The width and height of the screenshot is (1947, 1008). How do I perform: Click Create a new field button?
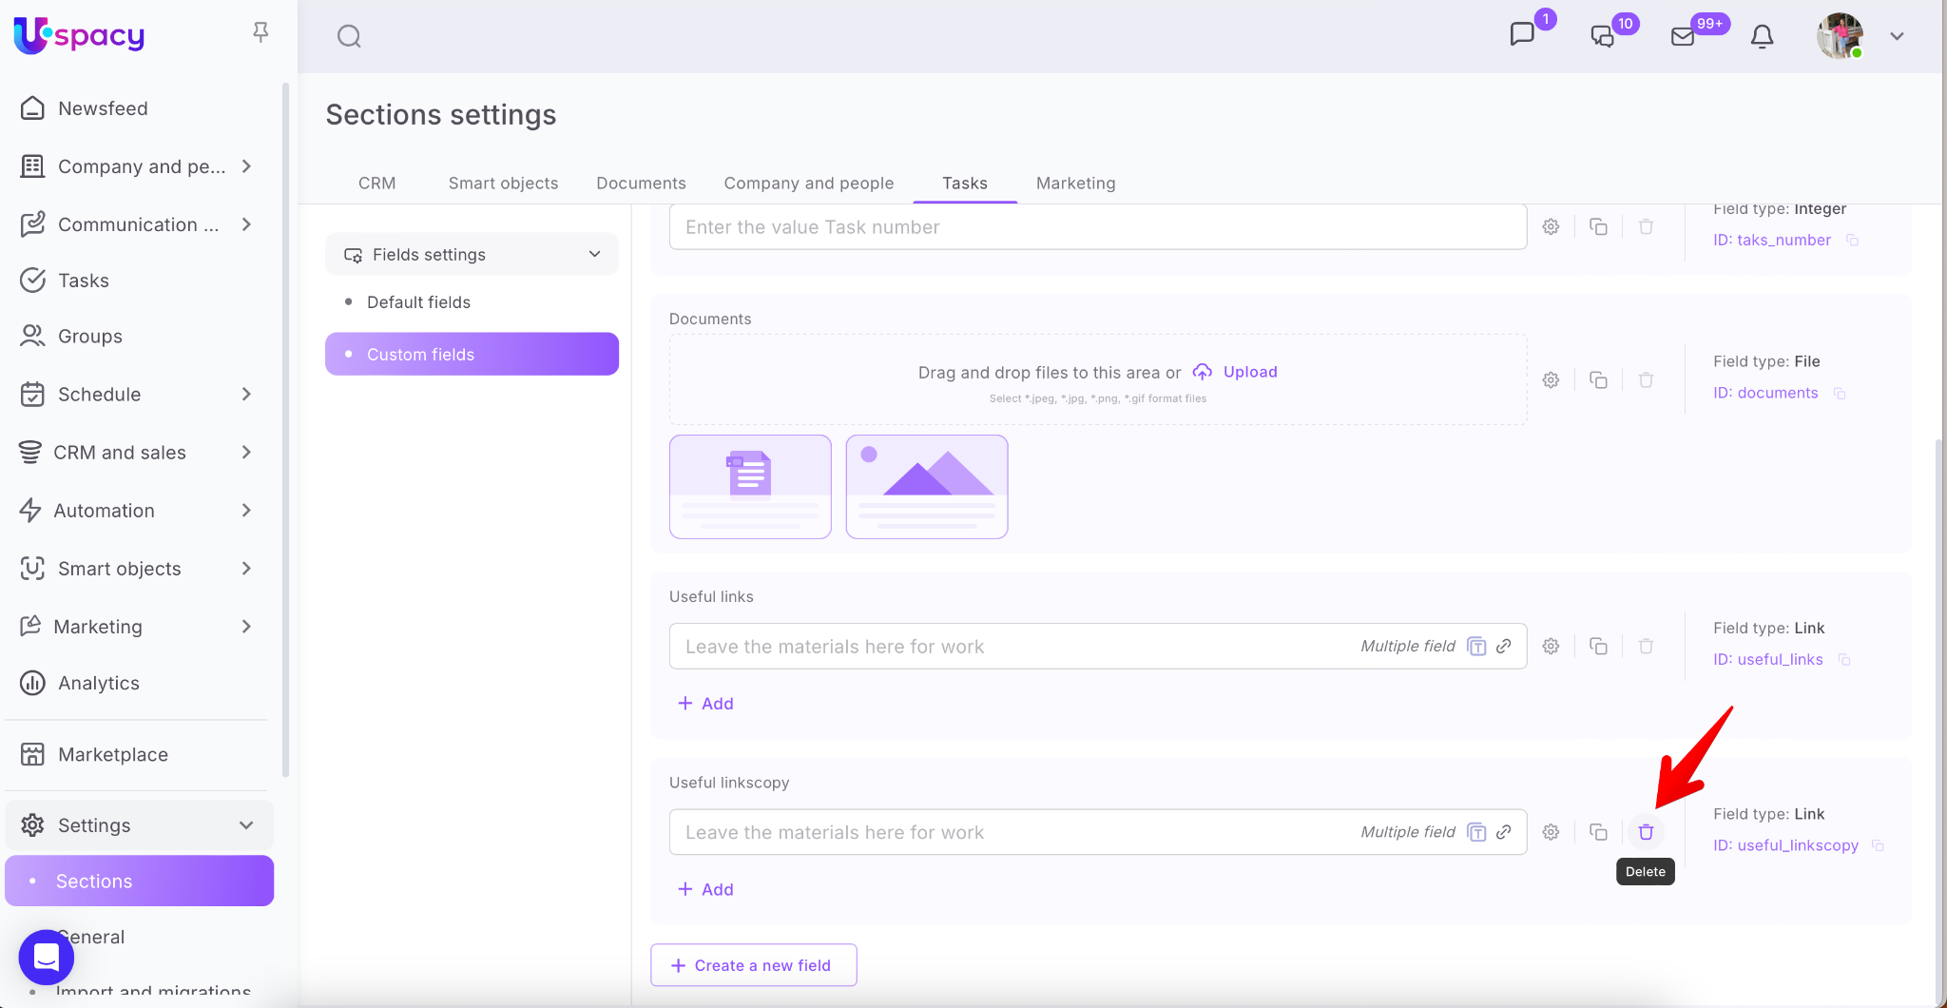click(753, 965)
